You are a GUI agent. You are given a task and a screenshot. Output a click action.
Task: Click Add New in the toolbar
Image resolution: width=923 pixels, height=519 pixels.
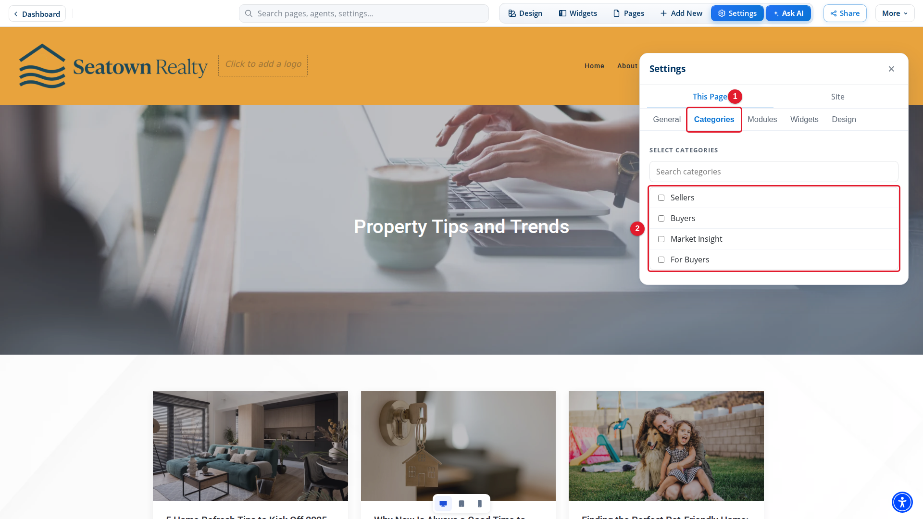(681, 13)
